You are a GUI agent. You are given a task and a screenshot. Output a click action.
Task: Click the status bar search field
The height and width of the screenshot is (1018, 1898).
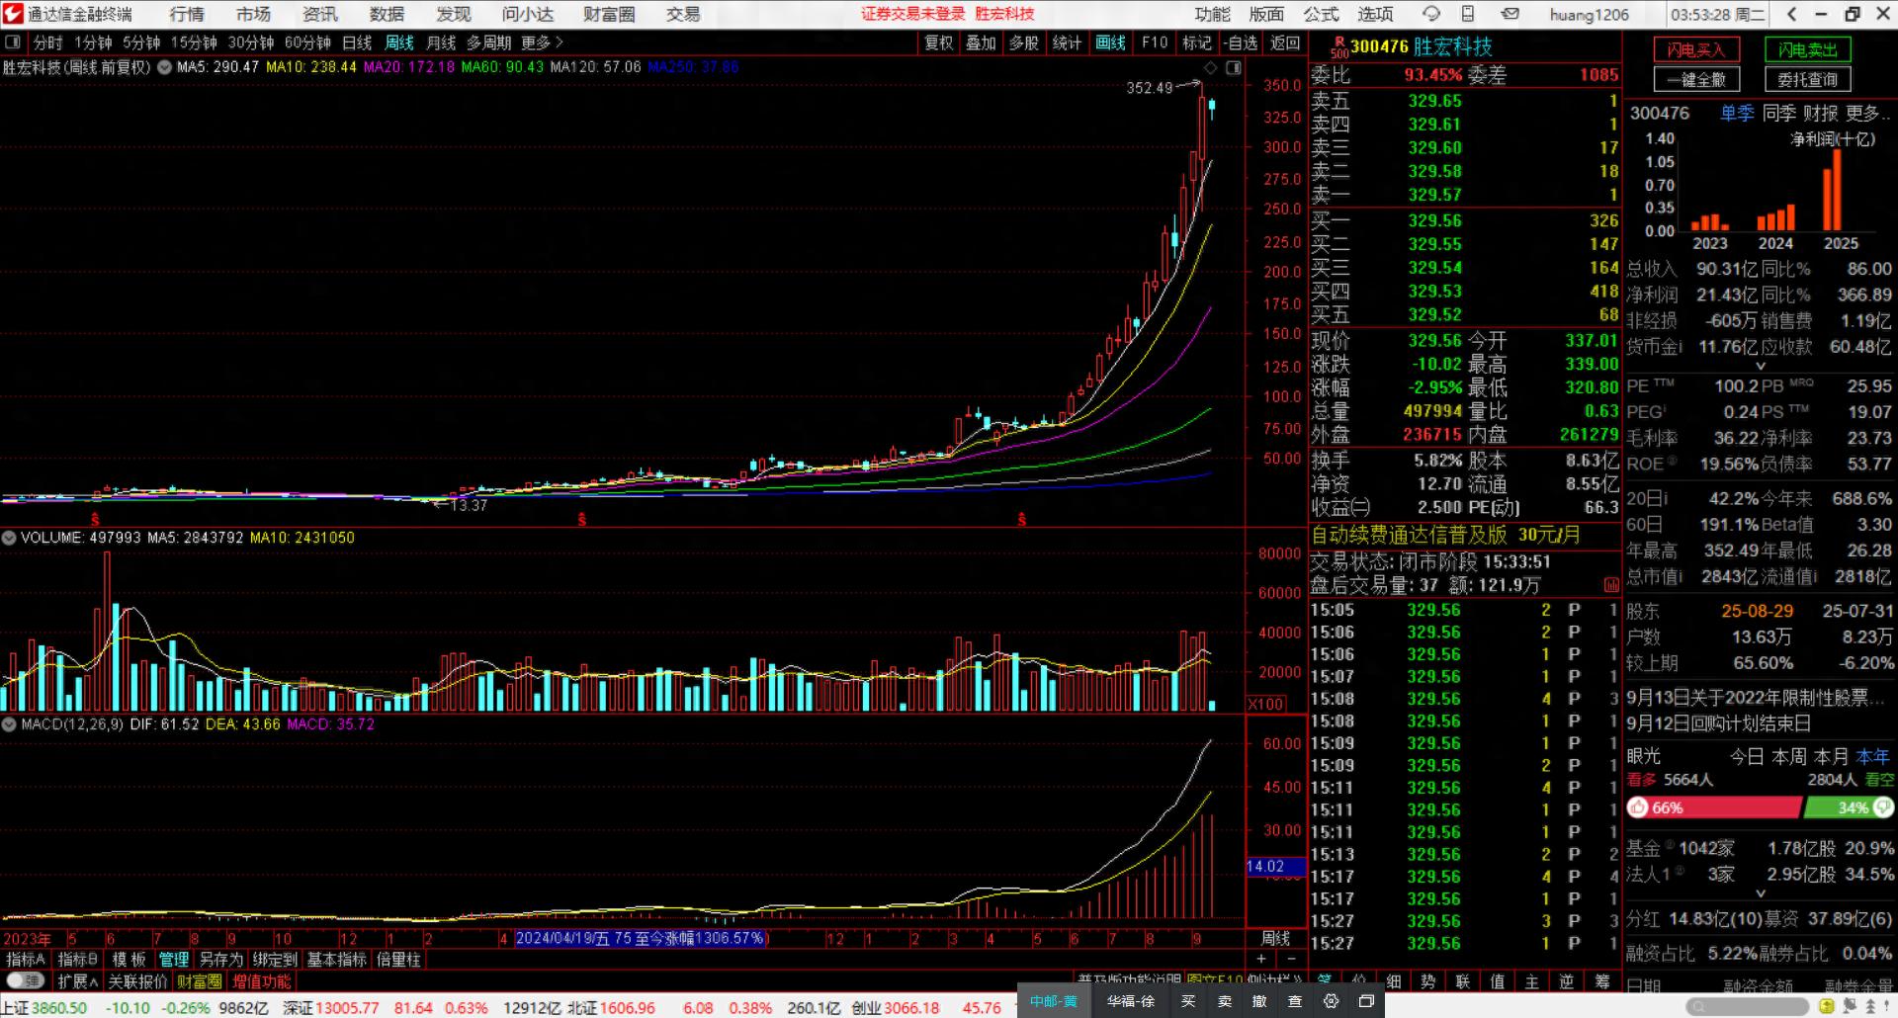[1746, 1006]
